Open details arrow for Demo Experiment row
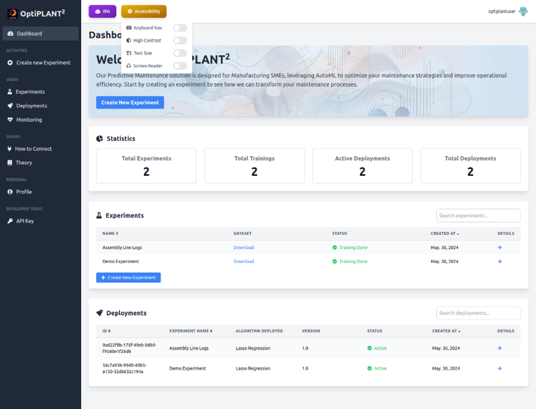This screenshot has height=409, width=536. (x=499, y=262)
